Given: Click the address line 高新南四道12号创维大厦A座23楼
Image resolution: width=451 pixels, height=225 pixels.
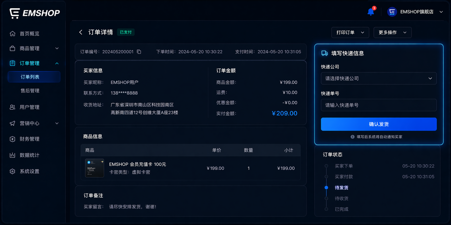Looking at the screenshot, I should click(x=144, y=112).
